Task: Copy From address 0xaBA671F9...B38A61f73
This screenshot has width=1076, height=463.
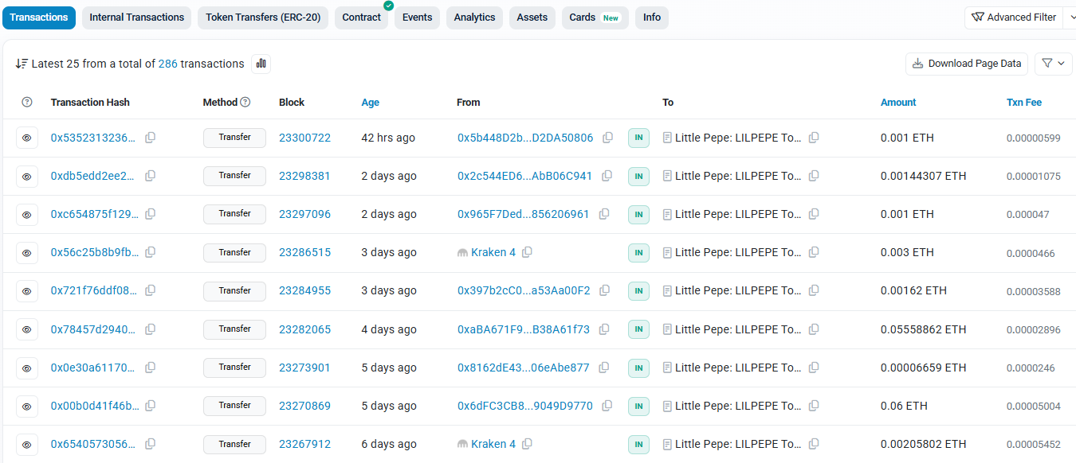Action: pyautogui.click(x=604, y=329)
